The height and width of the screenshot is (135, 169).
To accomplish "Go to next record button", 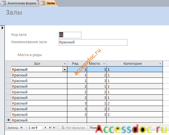I will 45,128.
